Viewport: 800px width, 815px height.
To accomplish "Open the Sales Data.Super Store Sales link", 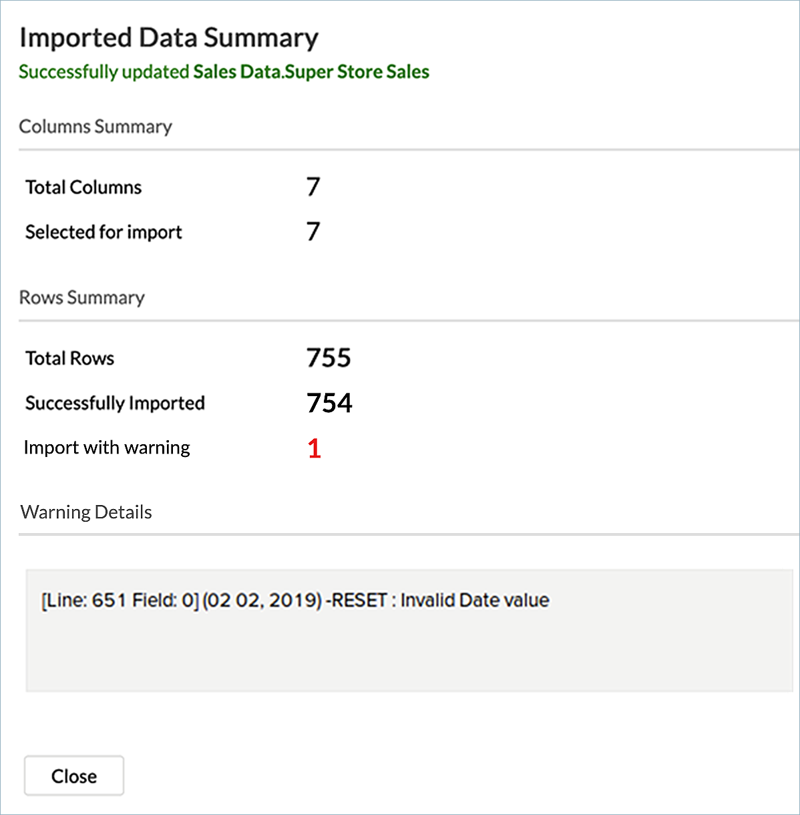I will click(310, 71).
